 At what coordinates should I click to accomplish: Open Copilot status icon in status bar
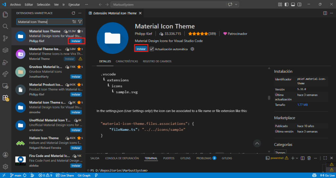pos(315,175)
